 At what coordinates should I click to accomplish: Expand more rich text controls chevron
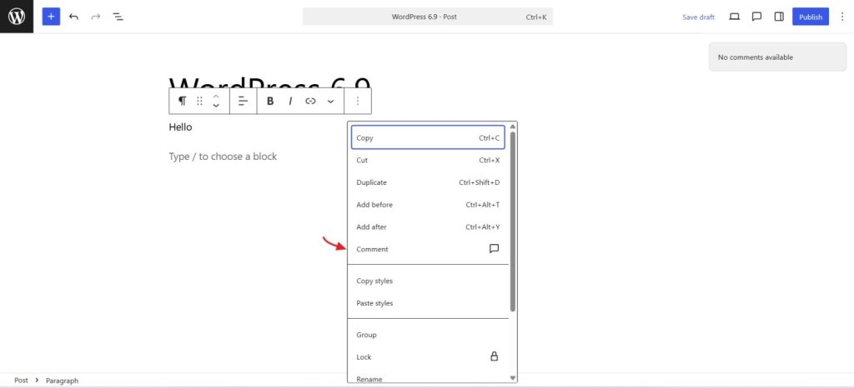point(330,101)
